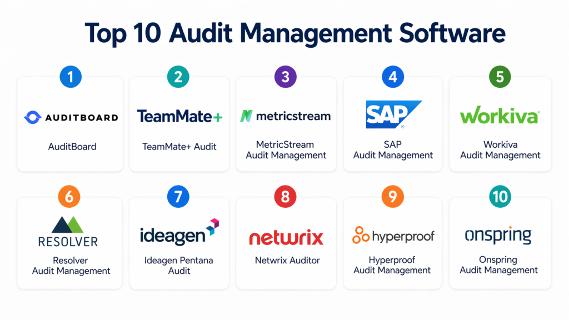Click the ideagen logo
569x320 pixels.
(179, 233)
